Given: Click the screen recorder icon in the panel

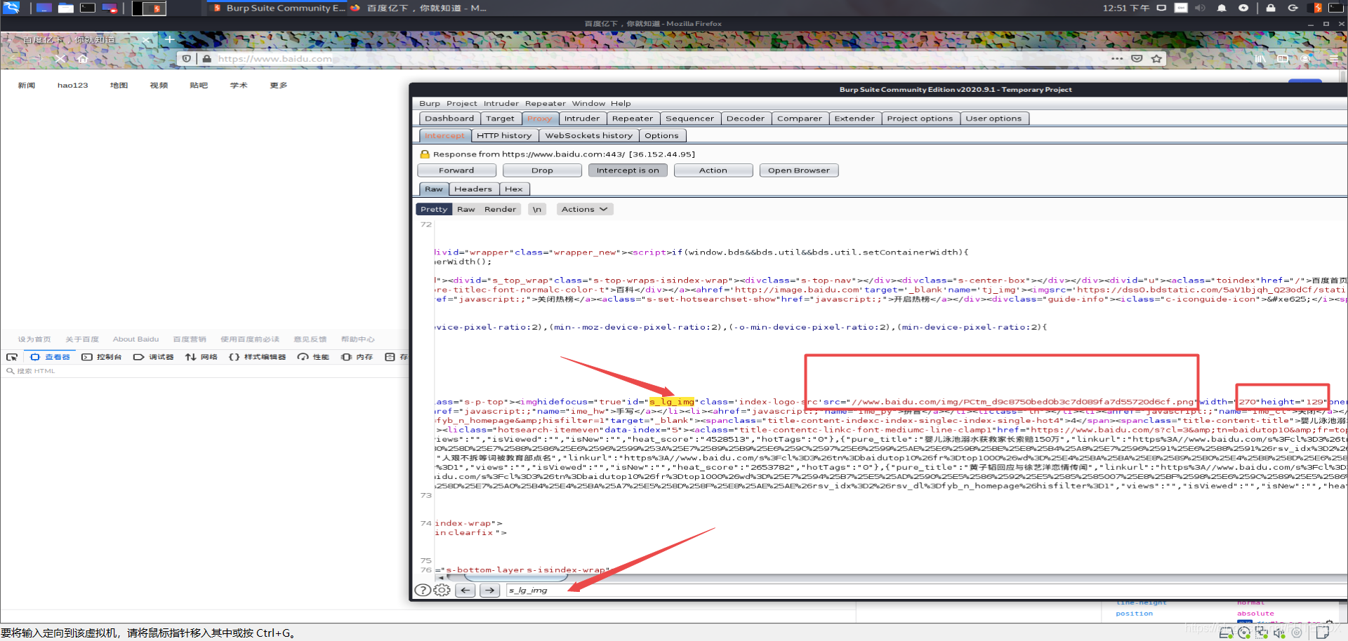Looking at the screenshot, I should point(110,8).
